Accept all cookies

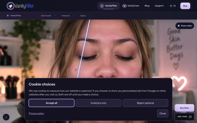[51, 103]
